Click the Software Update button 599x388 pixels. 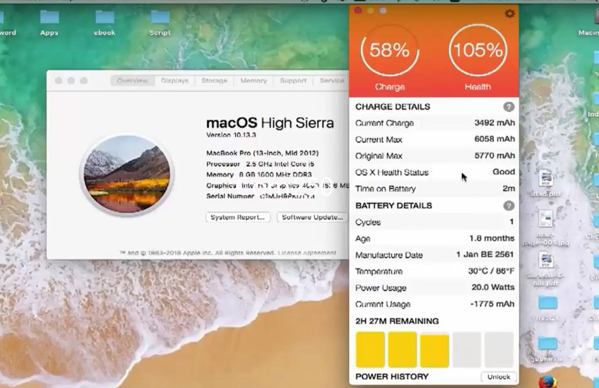(x=312, y=217)
